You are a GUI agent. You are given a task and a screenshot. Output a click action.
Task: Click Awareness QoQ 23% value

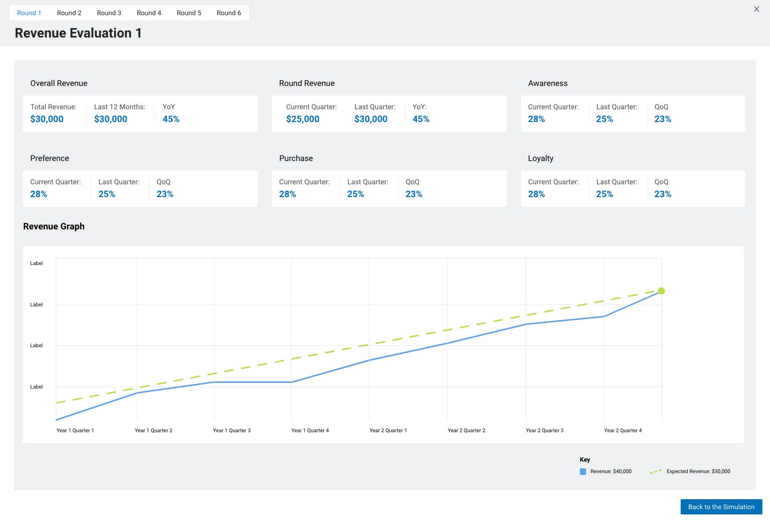(663, 119)
